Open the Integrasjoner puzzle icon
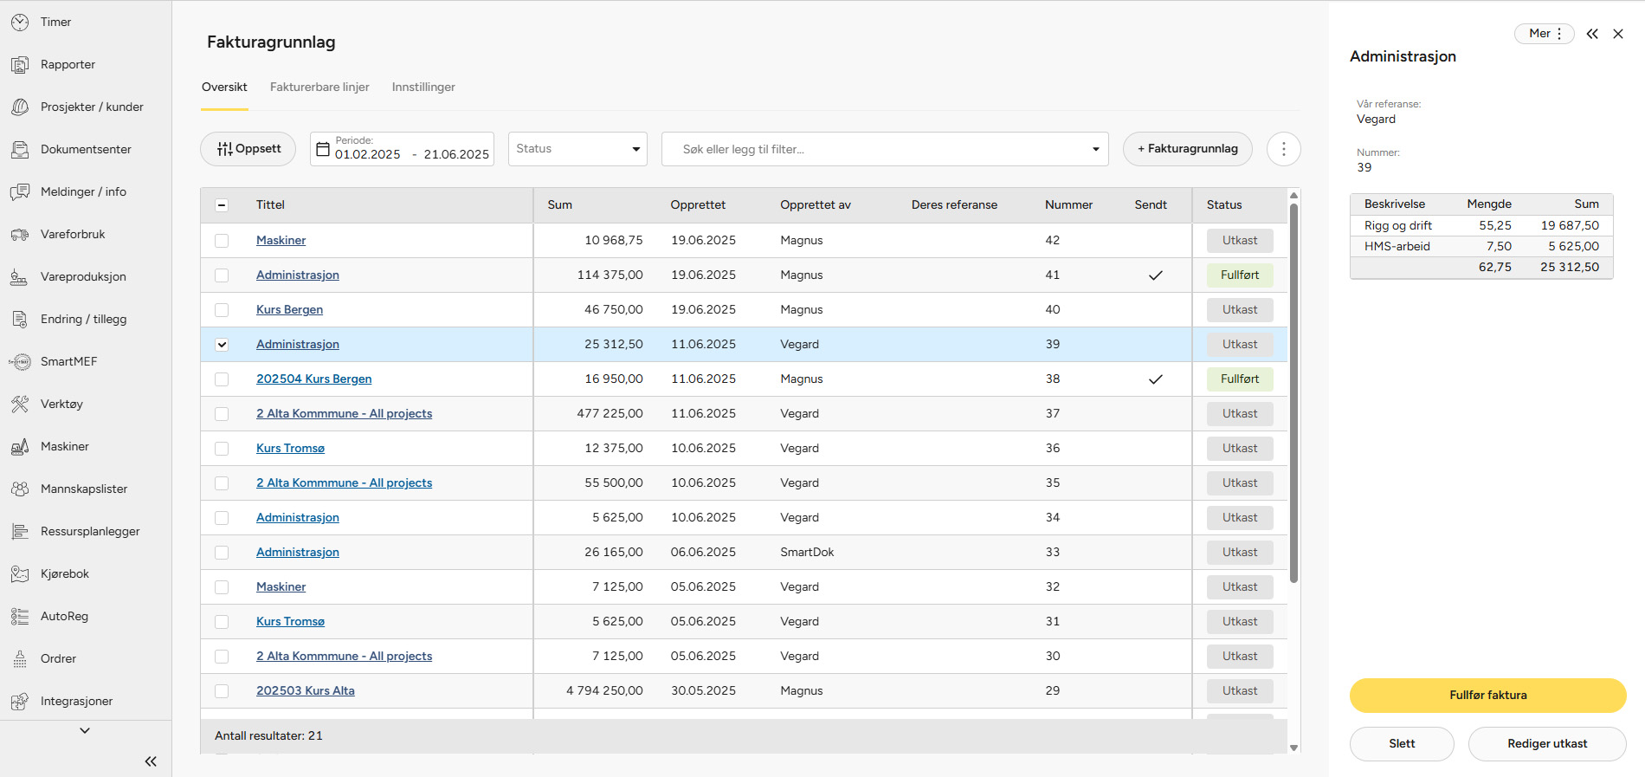The image size is (1645, 777). (x=20, y=701)
